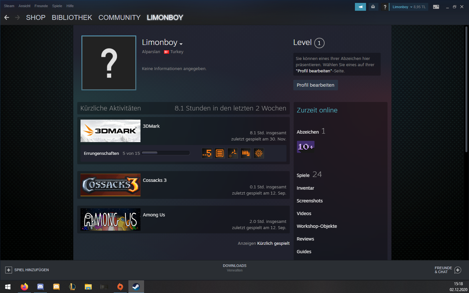Open Reviews link
Screen dimensions: 469x293
305,239
